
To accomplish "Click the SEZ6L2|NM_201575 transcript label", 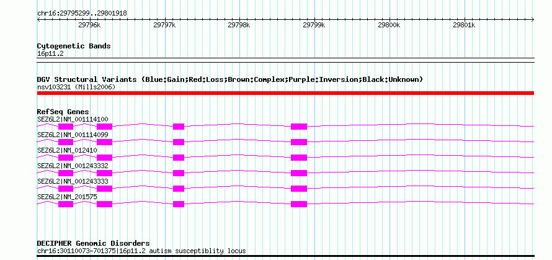I will (x=67, y=197).
